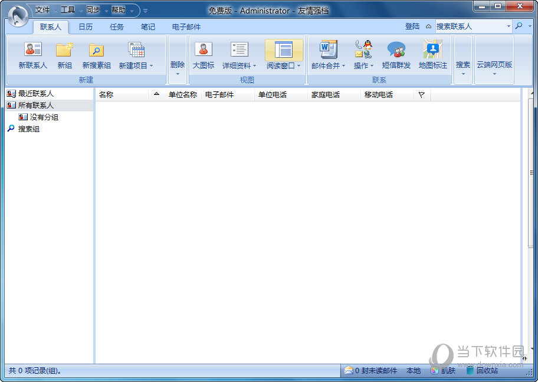This screenshot has height=382, width=538.
Task: Click the filter icon in column header
Action: [422, 95]
